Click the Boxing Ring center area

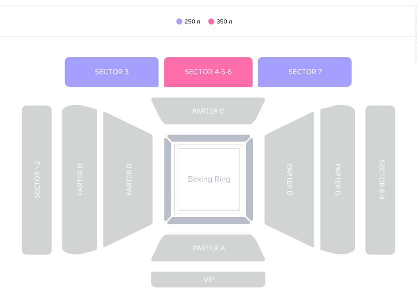209,179
